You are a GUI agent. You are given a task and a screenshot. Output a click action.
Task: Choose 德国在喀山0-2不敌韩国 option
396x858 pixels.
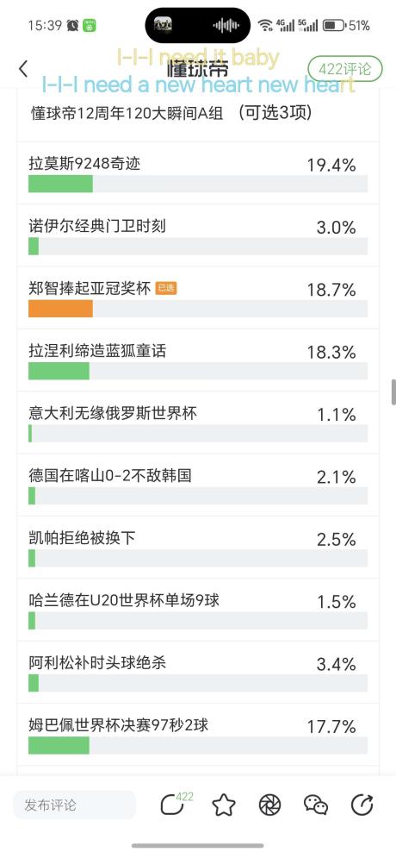198,485
